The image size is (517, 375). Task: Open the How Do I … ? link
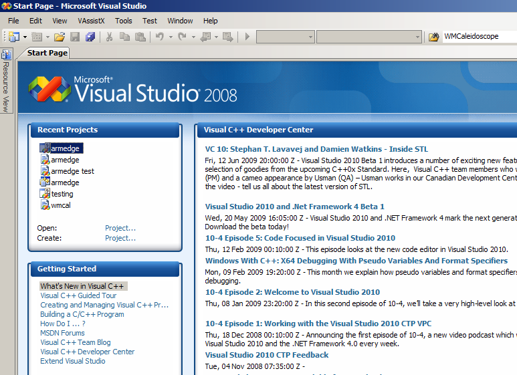click(63, 324)
